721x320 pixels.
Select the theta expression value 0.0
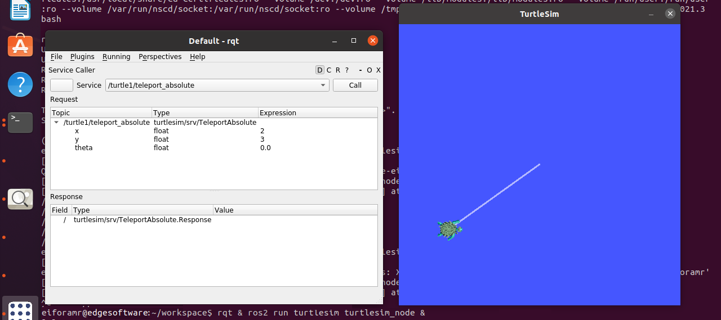265,148
